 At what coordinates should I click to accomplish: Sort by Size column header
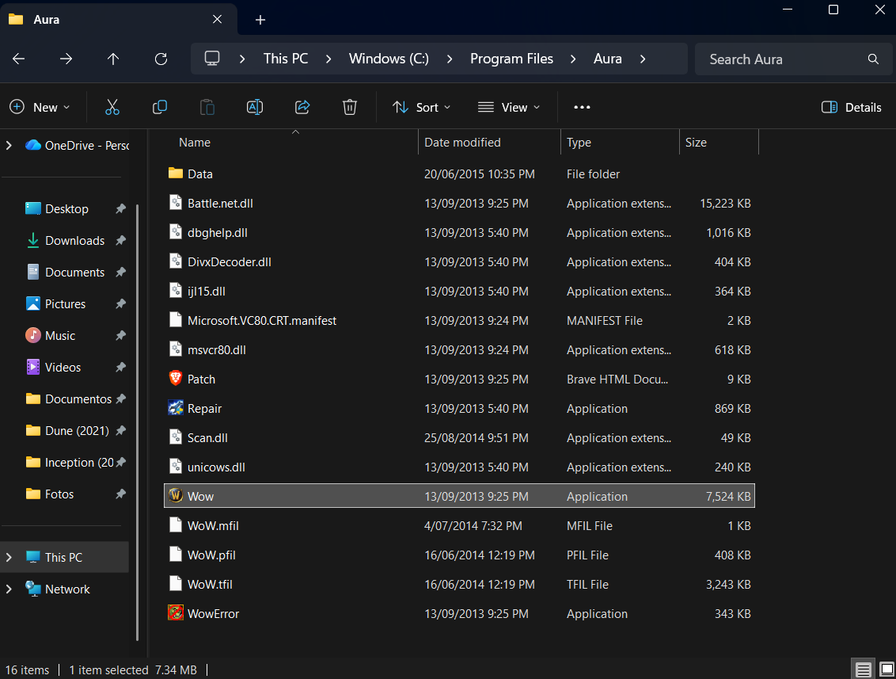tap(719, 143)
